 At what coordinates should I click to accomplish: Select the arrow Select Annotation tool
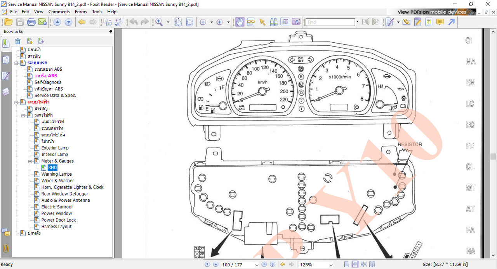[262, 22]
